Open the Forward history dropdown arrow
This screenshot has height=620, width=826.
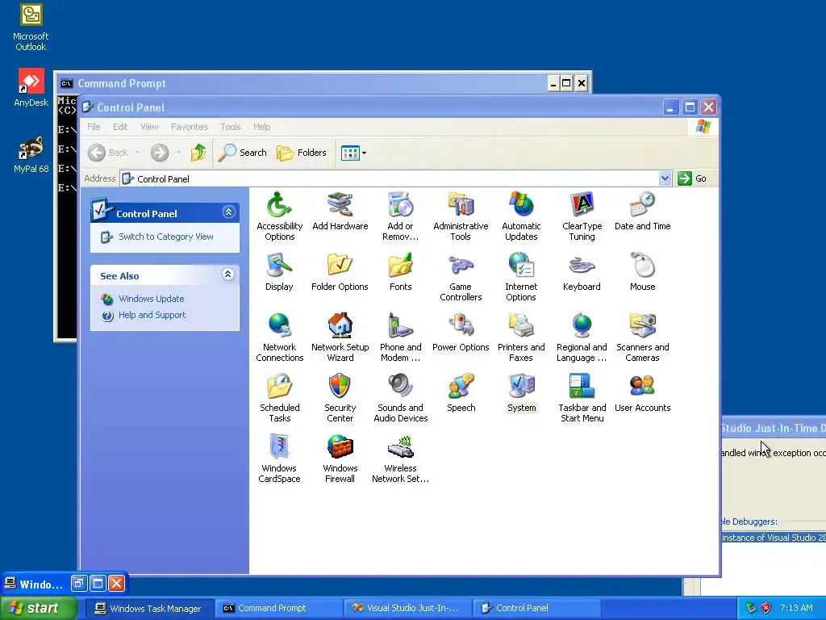[178, 153]
